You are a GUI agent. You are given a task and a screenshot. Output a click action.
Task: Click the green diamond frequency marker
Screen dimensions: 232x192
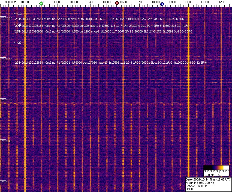point(41,4)
